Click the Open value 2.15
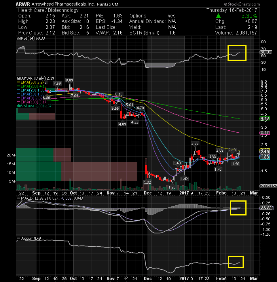The width and height of the screenshot is (277, 282). [x=50, y=16]
